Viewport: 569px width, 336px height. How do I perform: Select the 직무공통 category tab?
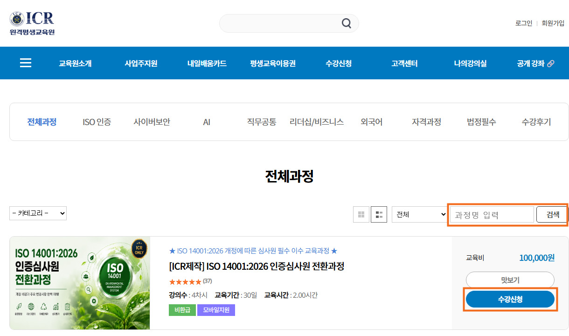[x=262, y=122]
